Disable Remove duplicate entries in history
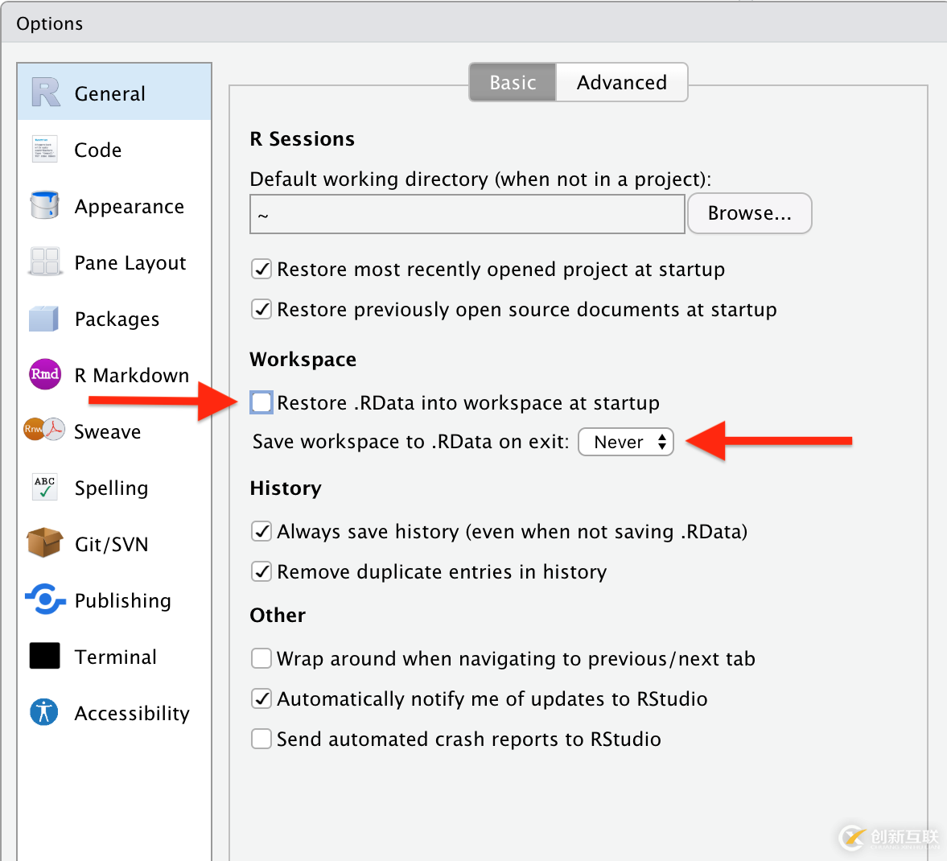The width and height of the screenshot is (947, 861). pyautogui.click(x=261, y=571)
